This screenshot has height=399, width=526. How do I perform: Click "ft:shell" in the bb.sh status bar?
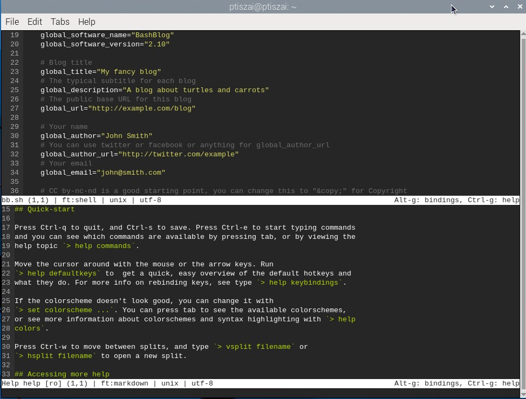click(79, 200)
